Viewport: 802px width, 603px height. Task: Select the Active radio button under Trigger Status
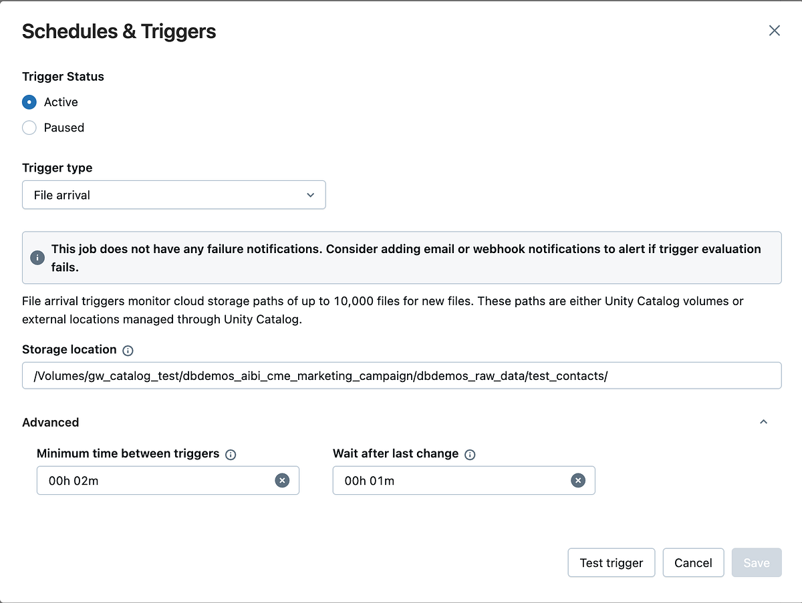[x=29, y=102]
